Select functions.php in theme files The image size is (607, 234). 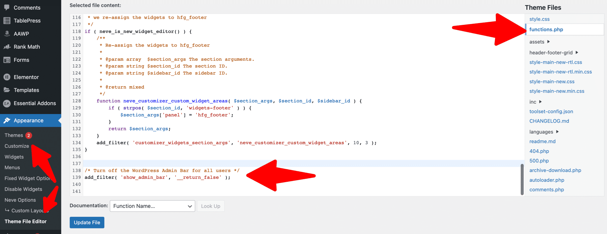546,29
